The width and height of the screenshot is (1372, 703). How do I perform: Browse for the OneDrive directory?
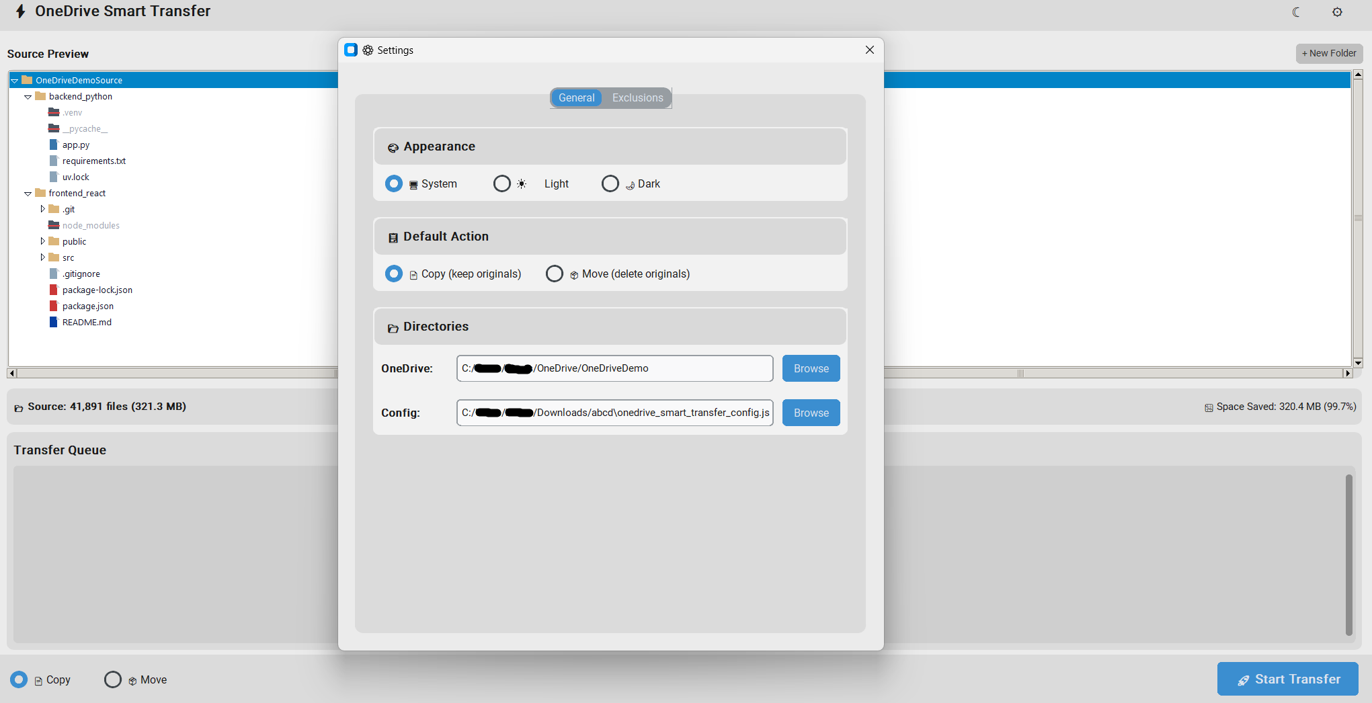811,368
